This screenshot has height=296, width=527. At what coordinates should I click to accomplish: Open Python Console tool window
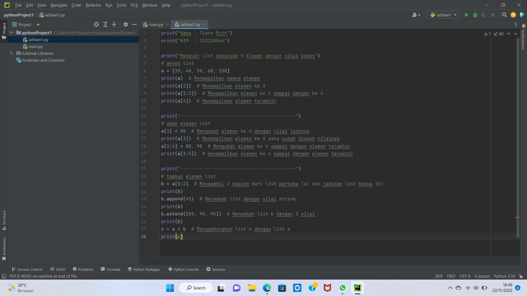coord(183,269)
